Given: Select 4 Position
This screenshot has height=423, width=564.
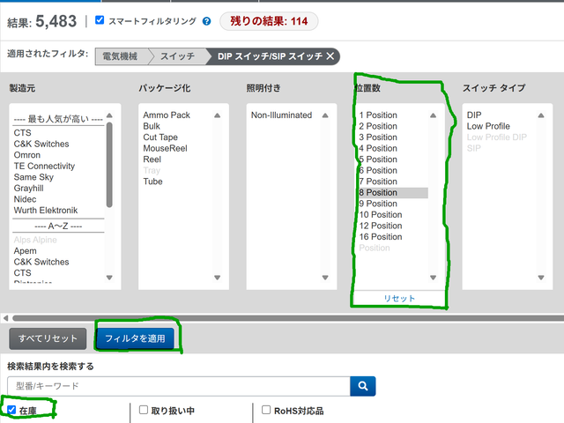Looking at the screenshot, I should (378, 148).
